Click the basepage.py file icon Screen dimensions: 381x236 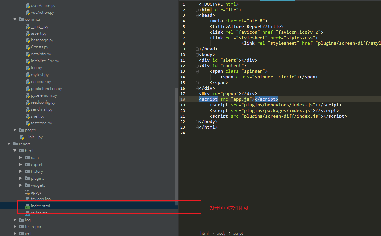[x=28, y=40]
